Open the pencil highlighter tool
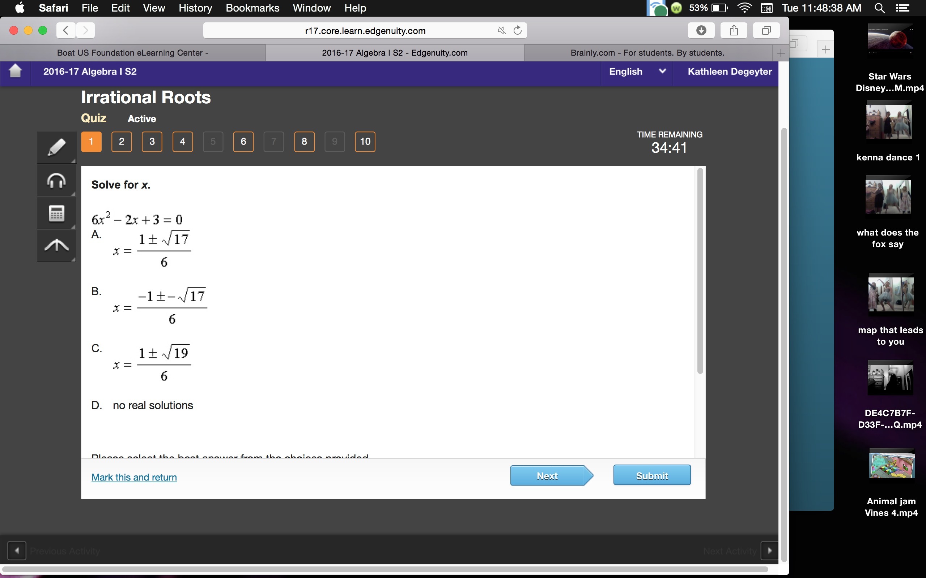Screen dimensions: 926x578 click(x=56, y=147)
